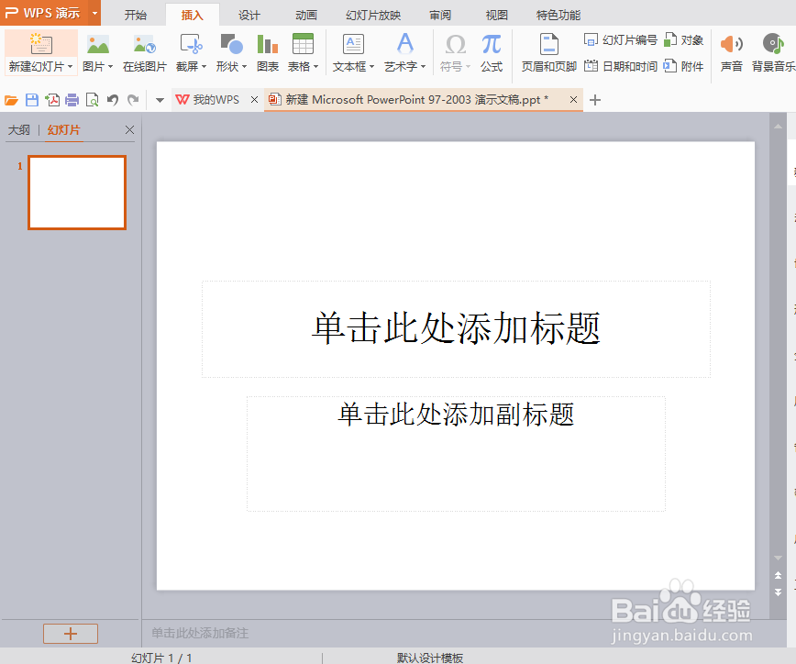Click the 声音 sound icon
Viewport: 796px width, 664px height.
(732, 44)
